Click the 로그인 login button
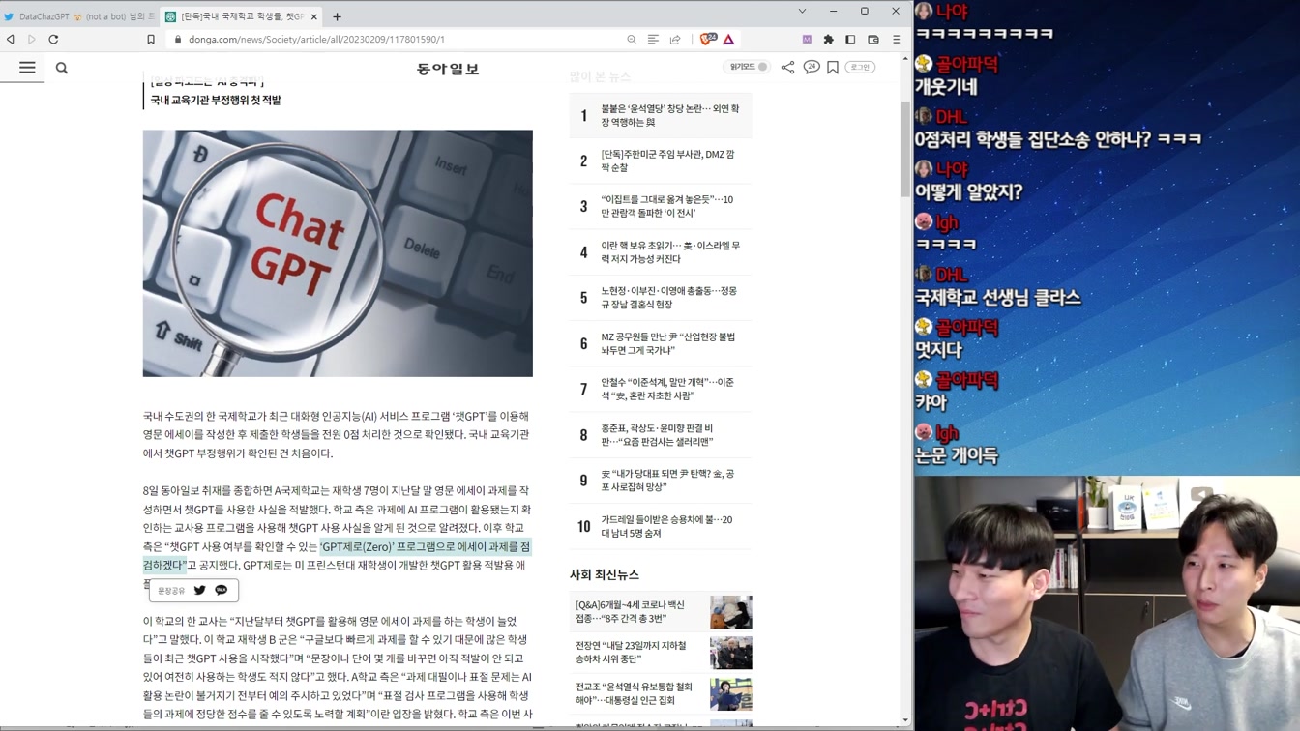1300x731 pixels. click(x=860, y=67)
